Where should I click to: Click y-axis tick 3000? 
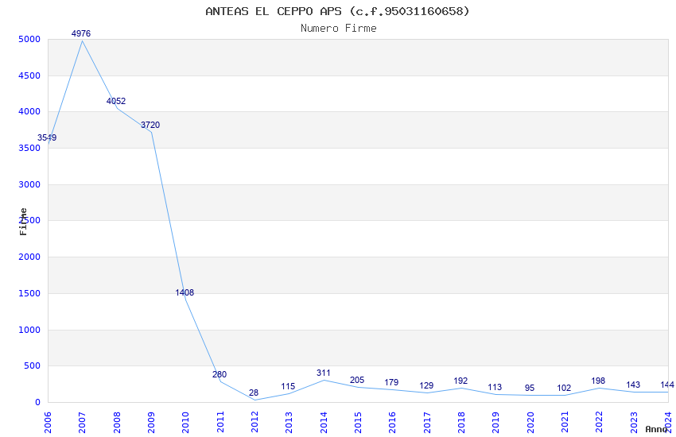pos(29,184)
